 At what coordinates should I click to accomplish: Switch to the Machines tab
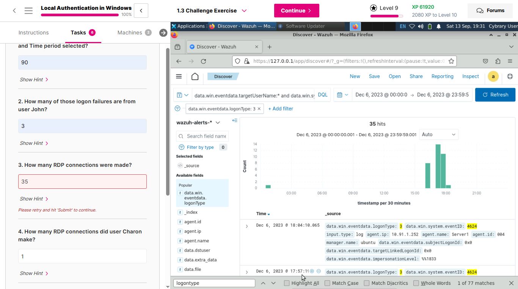(x=130, y=33)
